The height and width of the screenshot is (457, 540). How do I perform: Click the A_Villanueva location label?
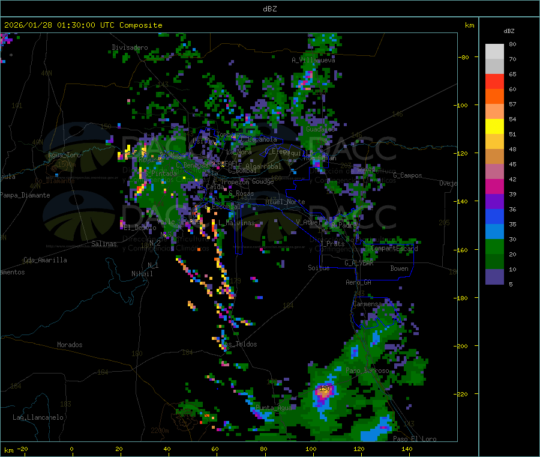pos(313,60)
